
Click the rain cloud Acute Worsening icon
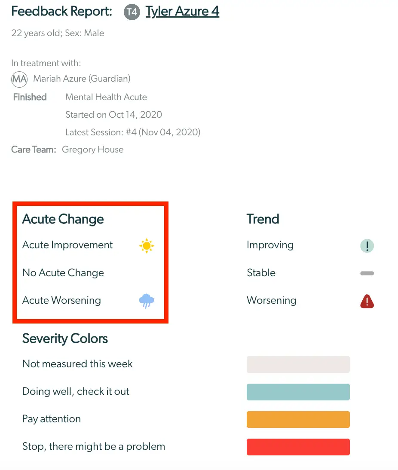click(x=146, y=301)
